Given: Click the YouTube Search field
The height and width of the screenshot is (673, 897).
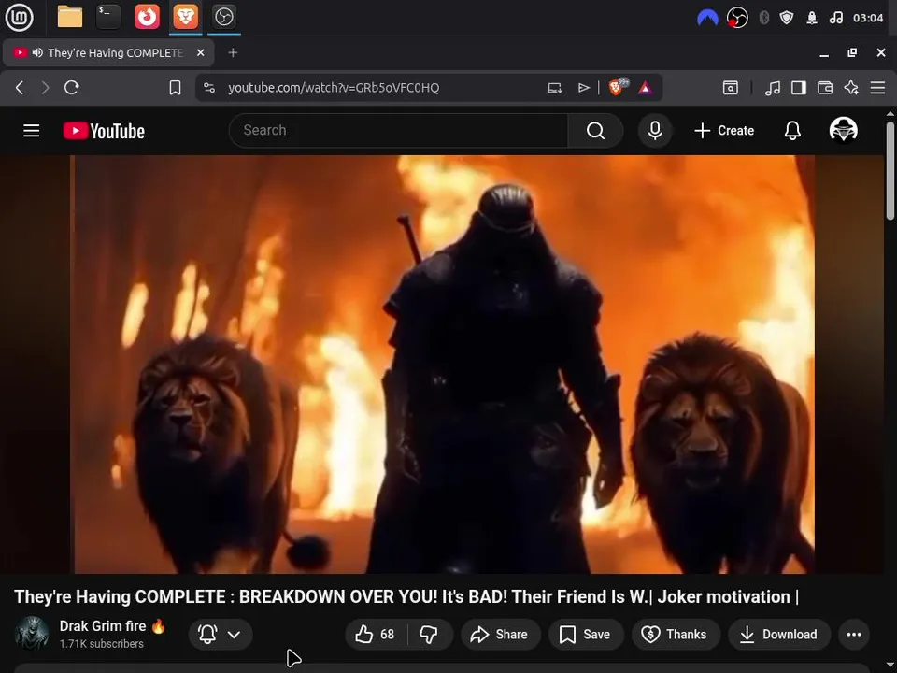Looking at the screenshot, I should coord(398,131).
